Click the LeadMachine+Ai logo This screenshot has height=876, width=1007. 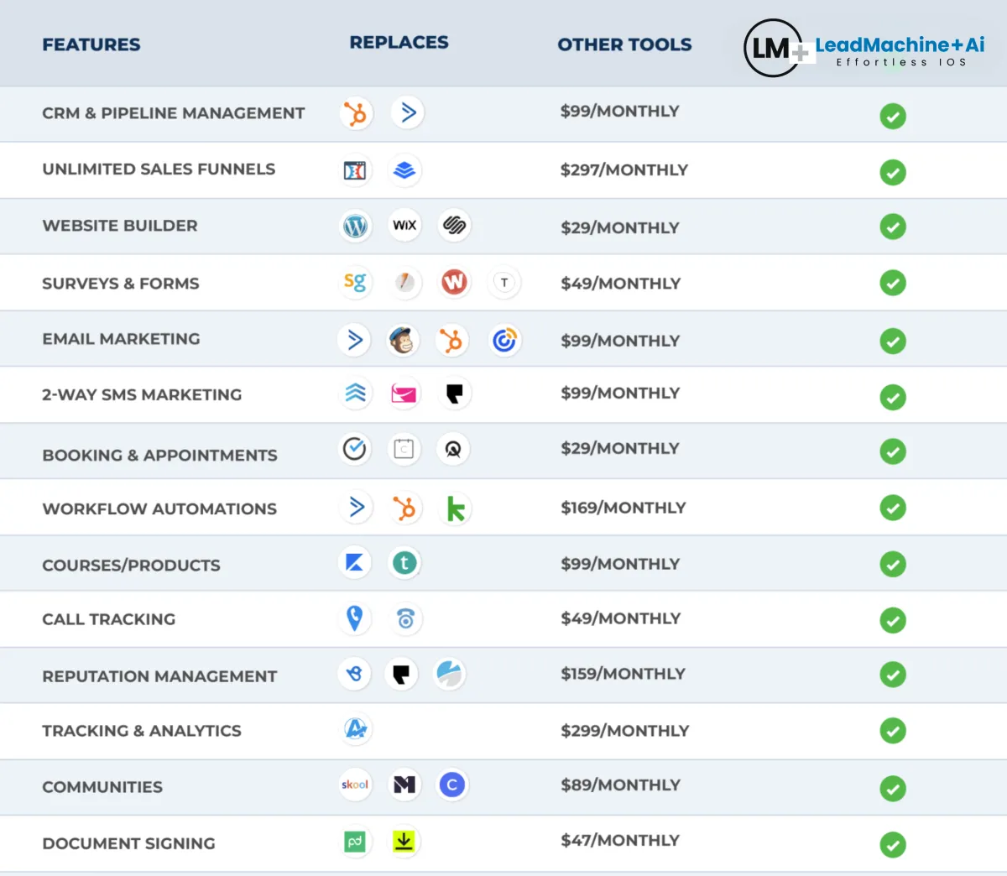(x=864, y=48)
